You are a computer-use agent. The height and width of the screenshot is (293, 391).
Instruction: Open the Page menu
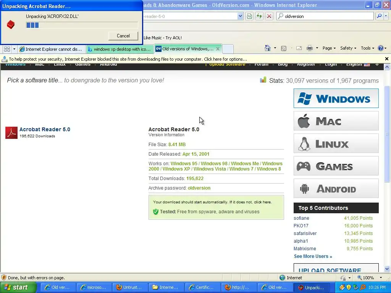tap(329, 48)
